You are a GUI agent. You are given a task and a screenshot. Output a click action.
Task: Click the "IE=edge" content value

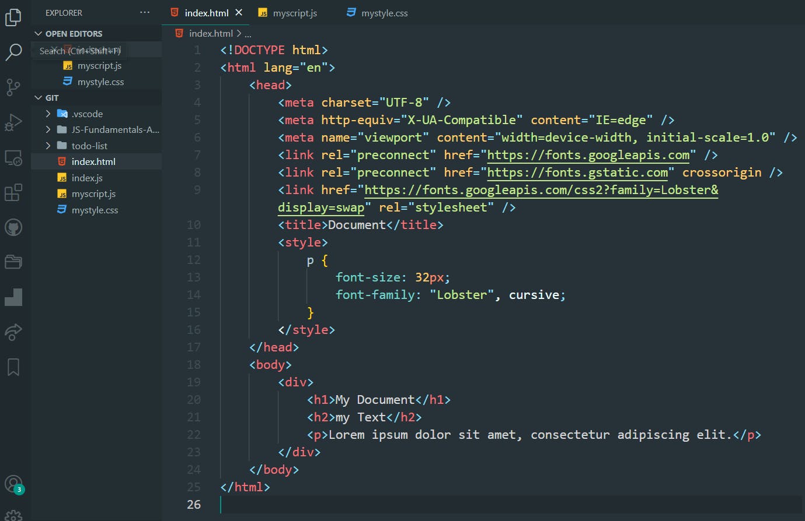(x=621, y=120)
